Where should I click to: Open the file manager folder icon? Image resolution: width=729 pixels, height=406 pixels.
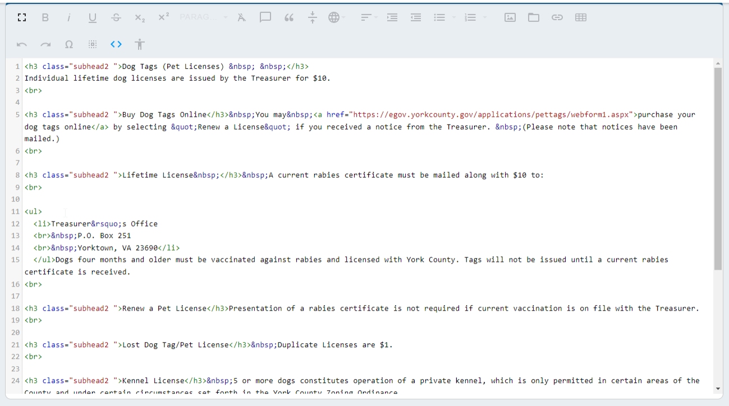point(534,17)
